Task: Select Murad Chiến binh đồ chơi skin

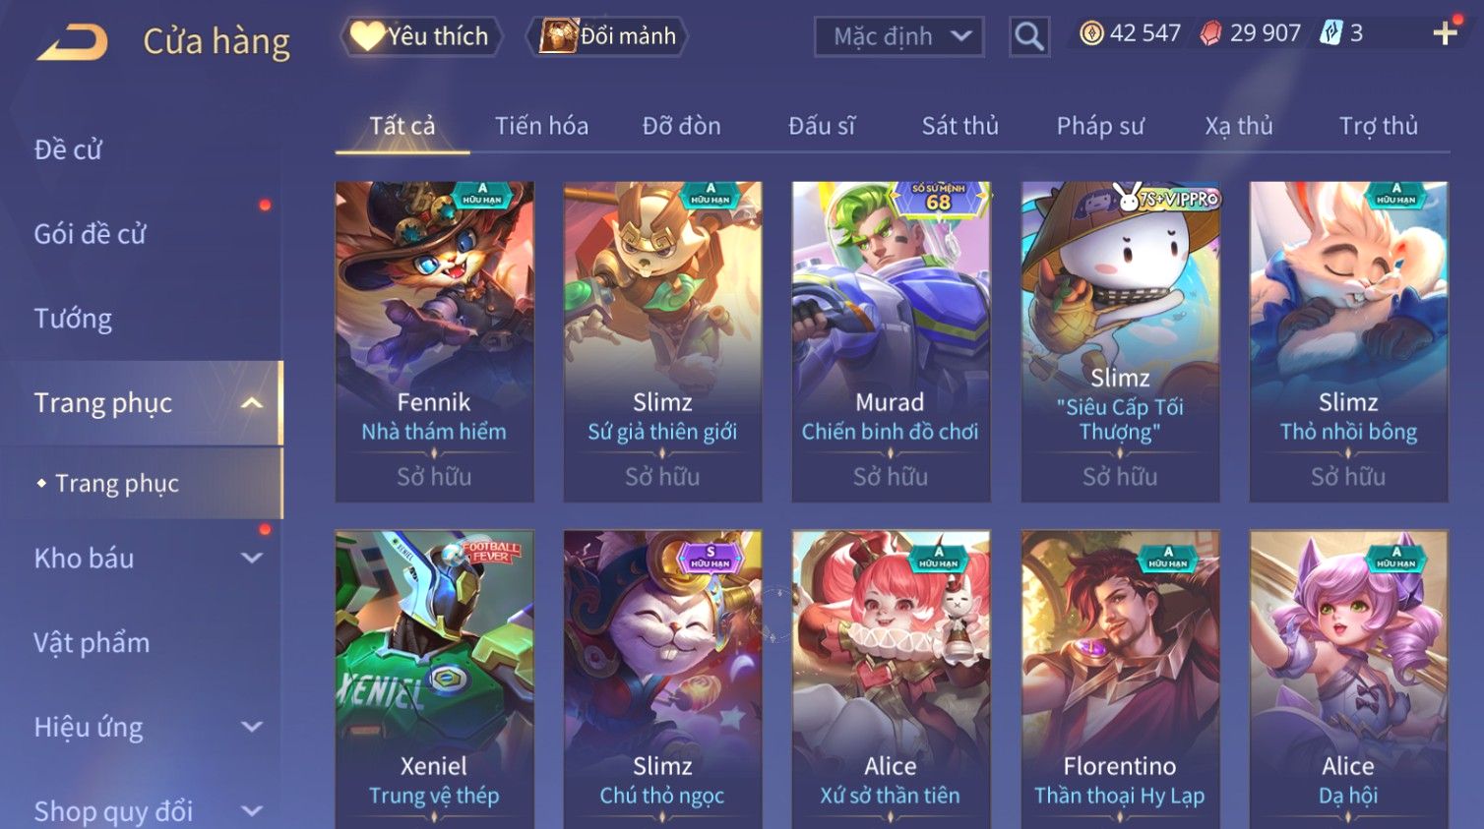Action: 890,341
